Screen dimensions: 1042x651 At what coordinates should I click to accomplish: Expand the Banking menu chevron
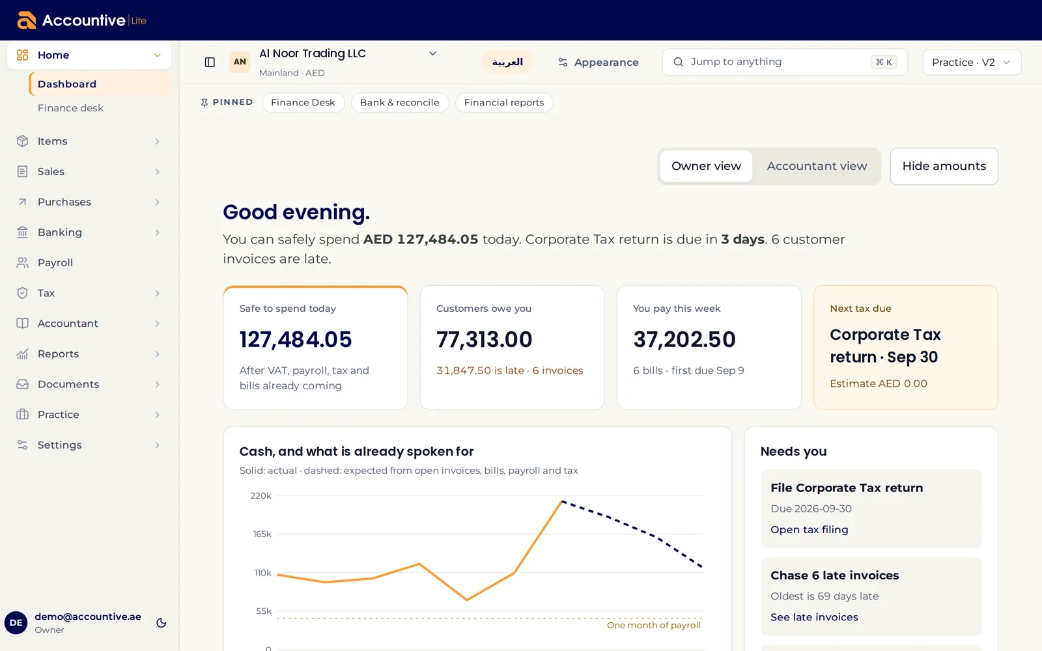click(157, 232)
